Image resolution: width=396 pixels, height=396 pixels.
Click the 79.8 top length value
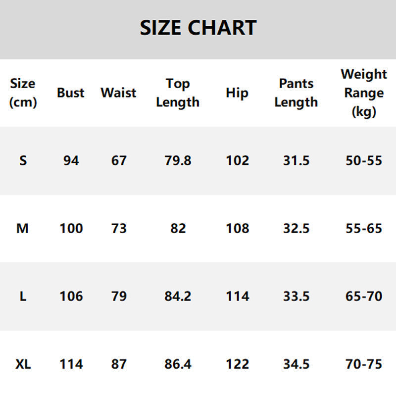(177, 160)
